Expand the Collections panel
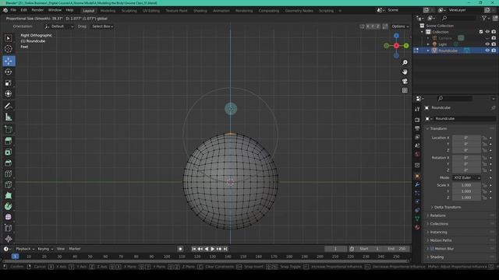Screen dimensions: 499x280 [x=439, y=224]
